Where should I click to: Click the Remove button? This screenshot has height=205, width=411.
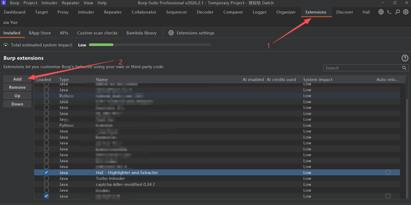pos(17,87)
